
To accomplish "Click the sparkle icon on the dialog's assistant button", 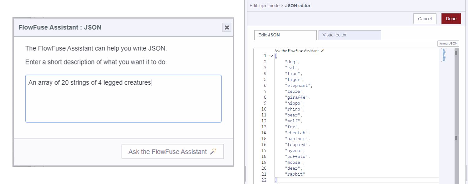I will (x=213, y=151).
